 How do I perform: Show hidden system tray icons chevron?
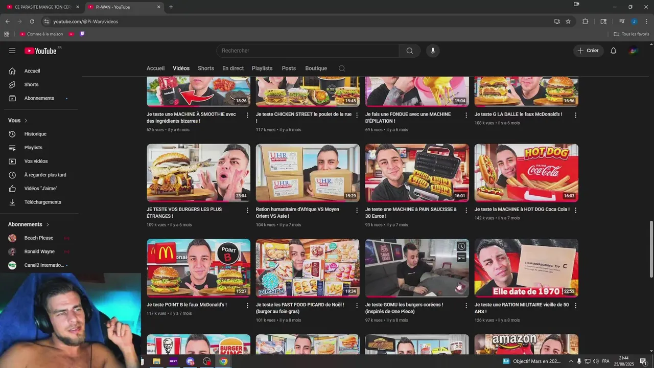pos(571,361)
